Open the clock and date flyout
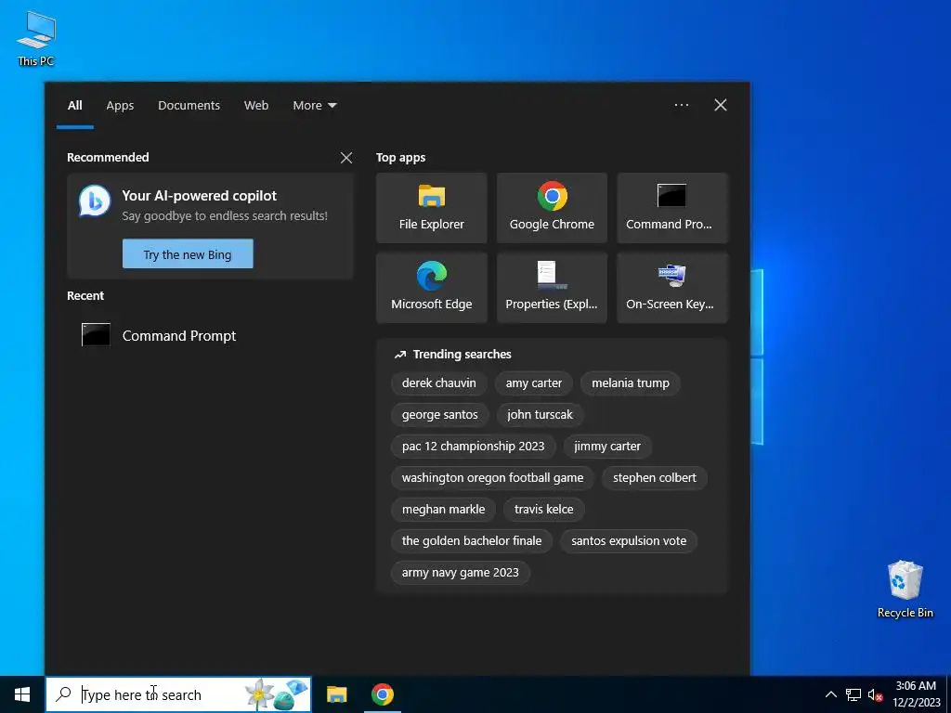The image size is (951, 713). (x=916, y=694)
